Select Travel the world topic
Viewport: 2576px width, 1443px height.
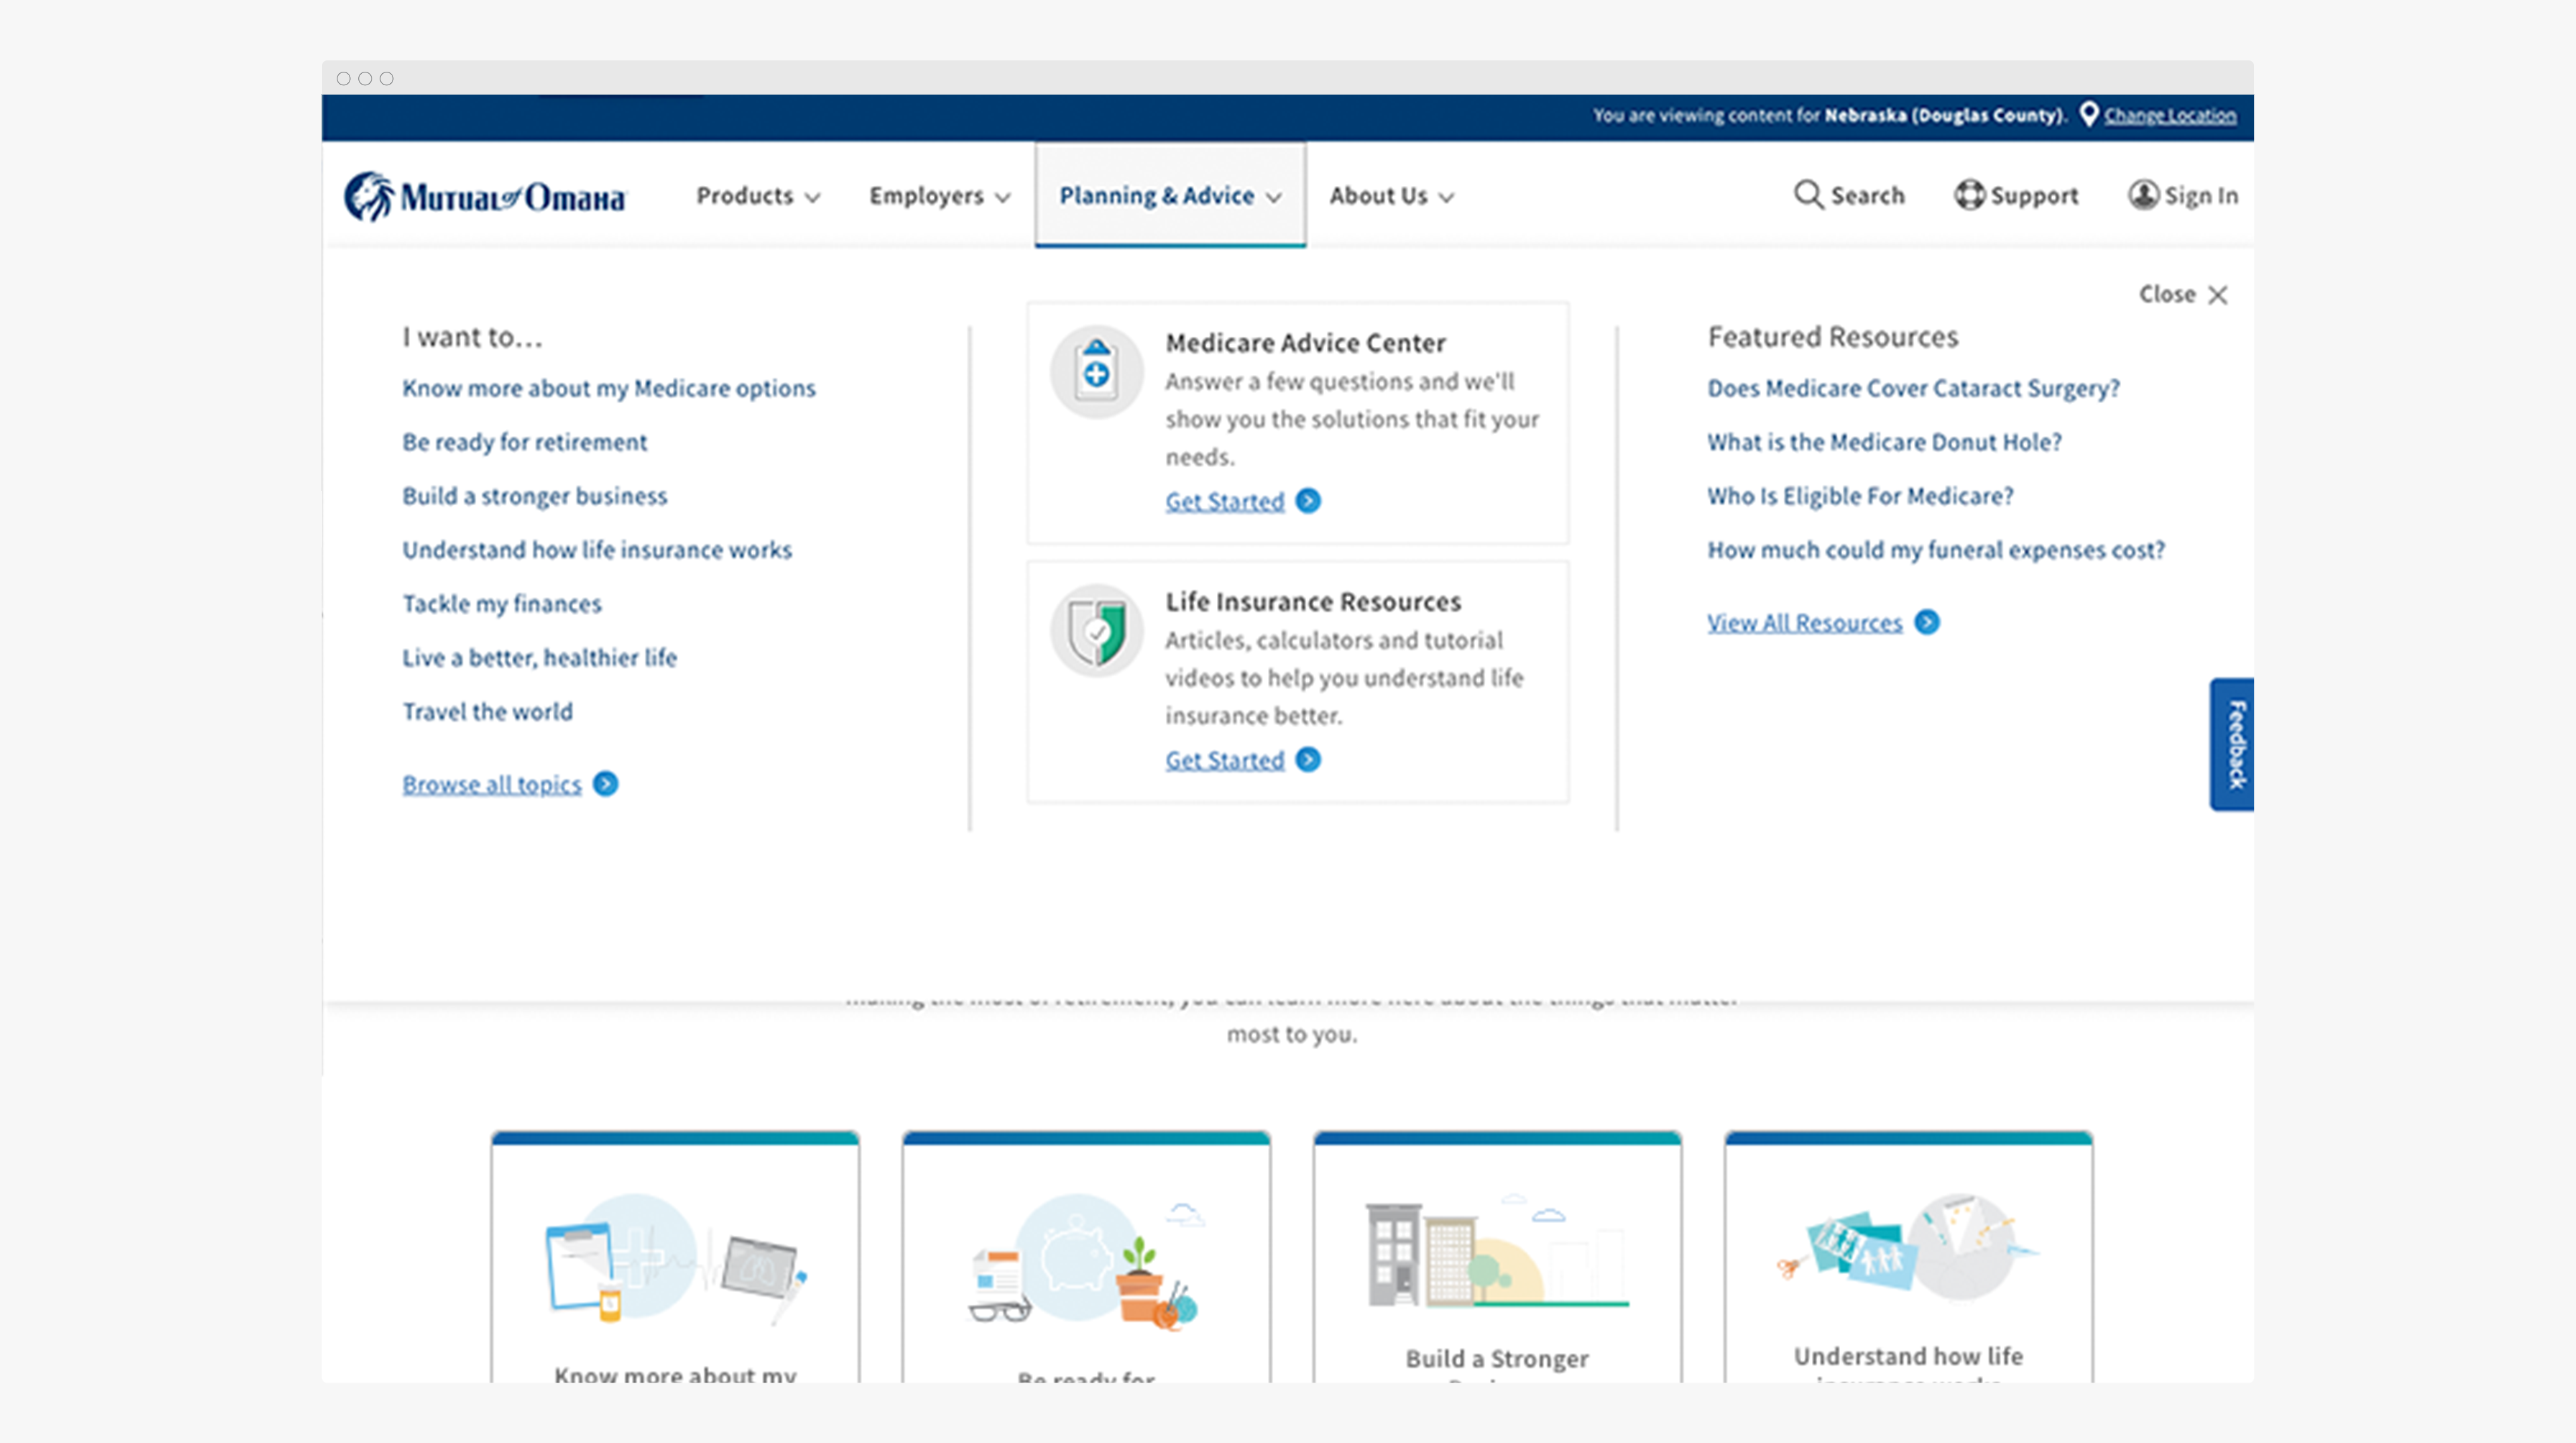point(487,712)
